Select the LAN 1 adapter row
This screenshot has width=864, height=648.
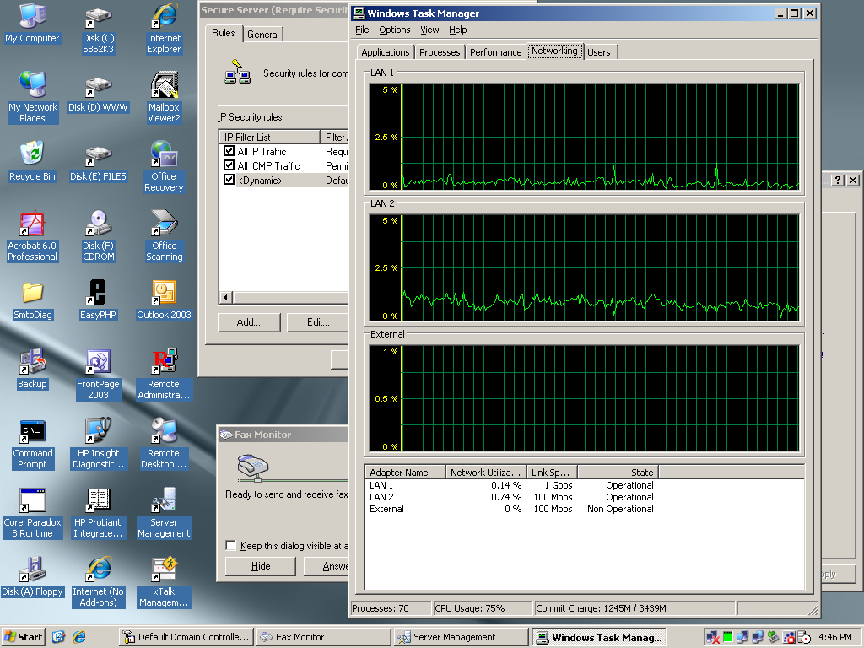click(x=584, y=485)
